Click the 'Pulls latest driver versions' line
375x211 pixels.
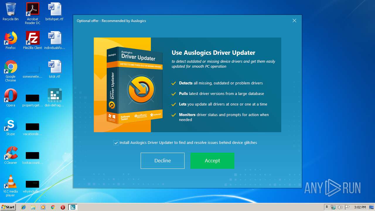(x=221, y=93)
